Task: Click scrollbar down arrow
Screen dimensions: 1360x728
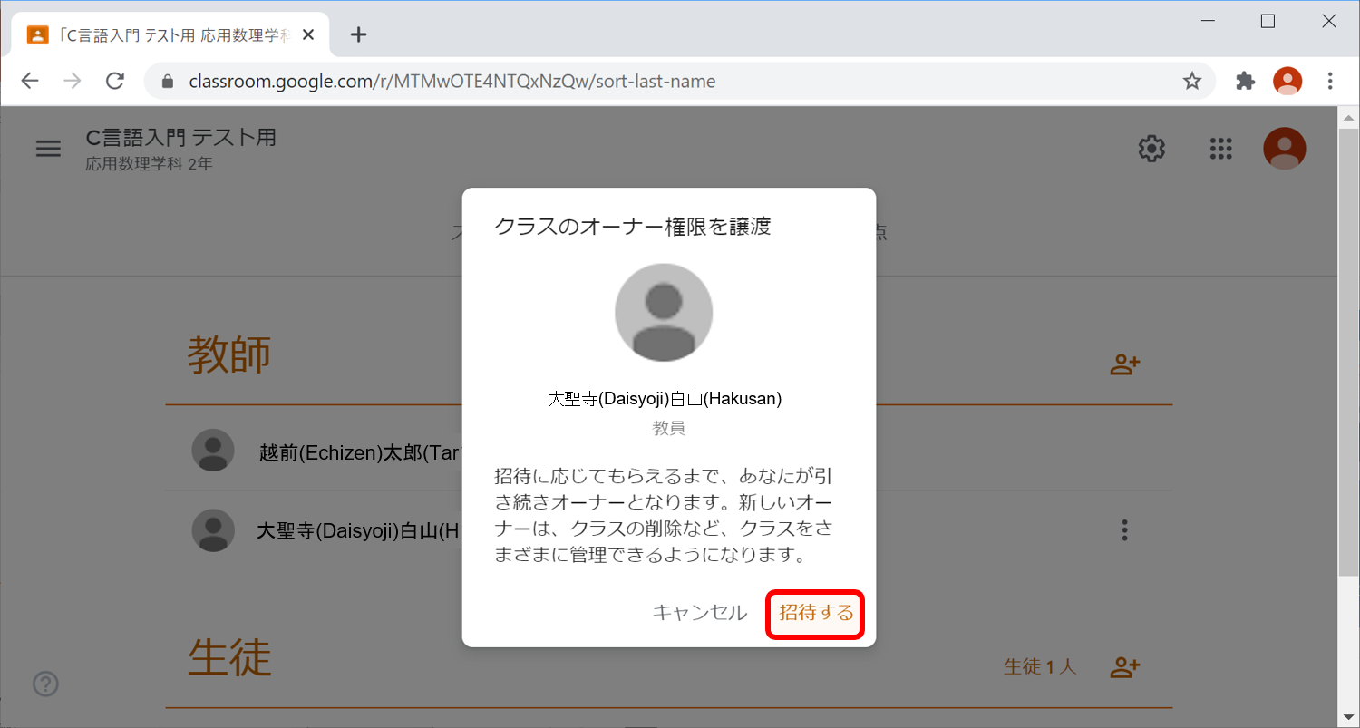Action: [x=1348, y=718]
